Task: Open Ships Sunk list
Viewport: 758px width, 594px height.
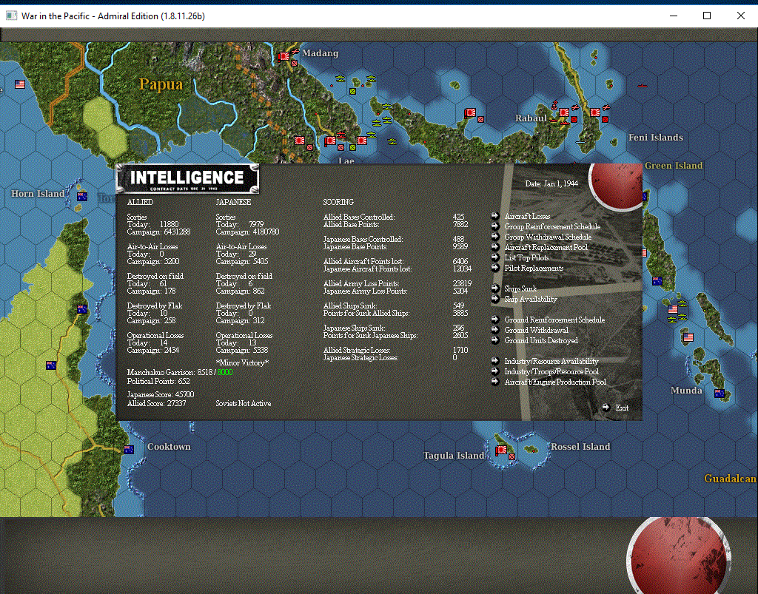Action: pyautogui.click(x=520, y=288)
